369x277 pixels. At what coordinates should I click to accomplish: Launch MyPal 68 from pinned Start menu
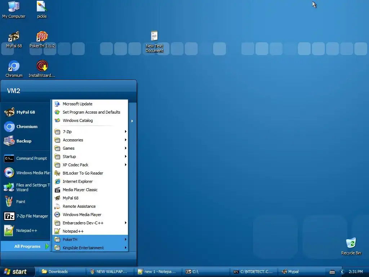[26, 112]
